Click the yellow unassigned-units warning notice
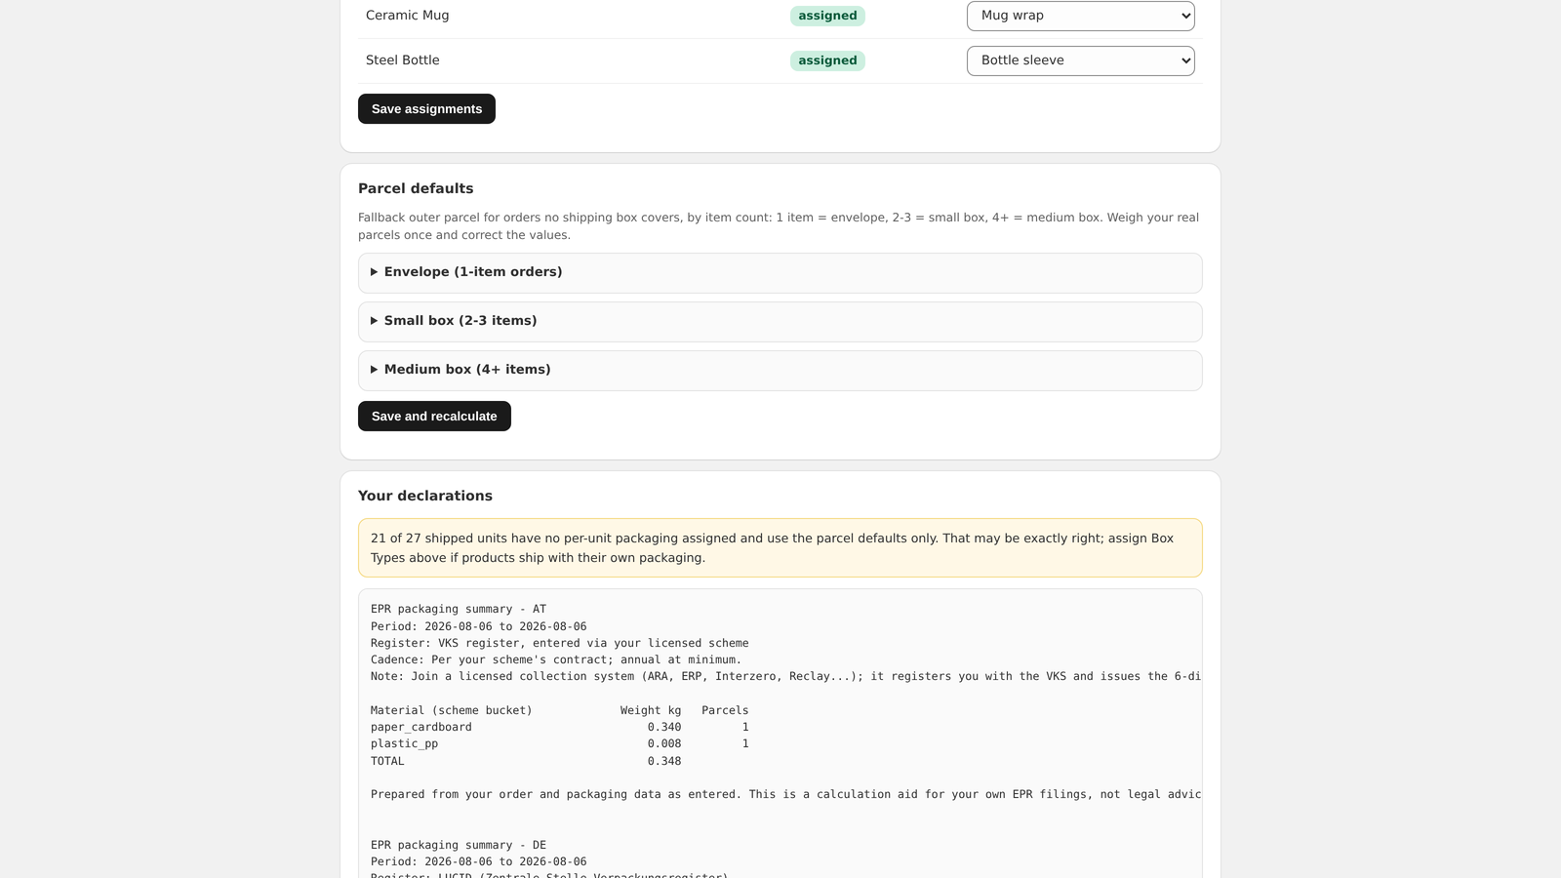1561x878 pixels. pyautogui.click(x=780, y=548)
